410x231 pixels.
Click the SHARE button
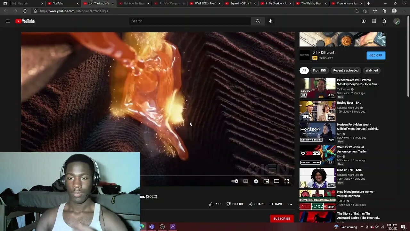pos(257,204)
